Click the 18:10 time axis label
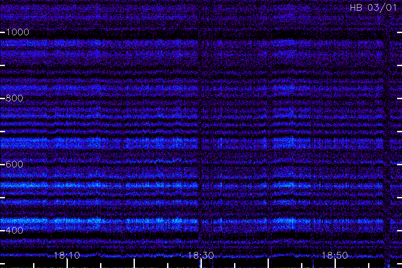The height and width of the screenshot is (268, 402). click(x=67, y=255)
